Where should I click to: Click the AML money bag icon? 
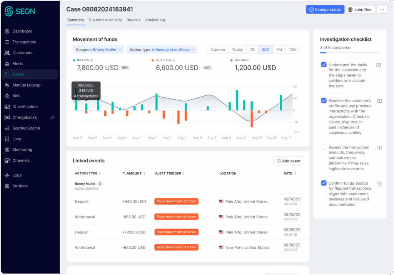pos(7,96)
